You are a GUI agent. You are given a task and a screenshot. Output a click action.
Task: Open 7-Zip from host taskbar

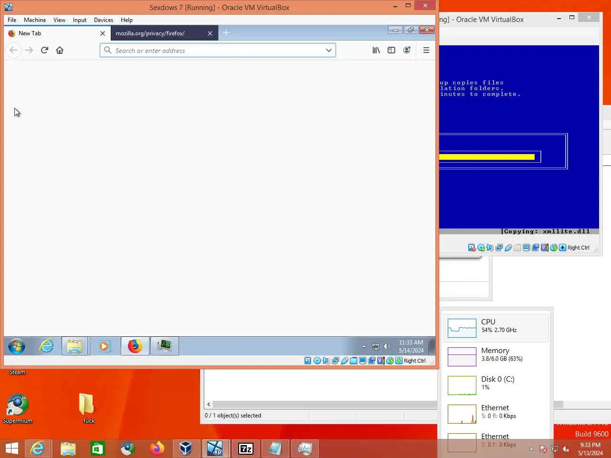point(245,448)
